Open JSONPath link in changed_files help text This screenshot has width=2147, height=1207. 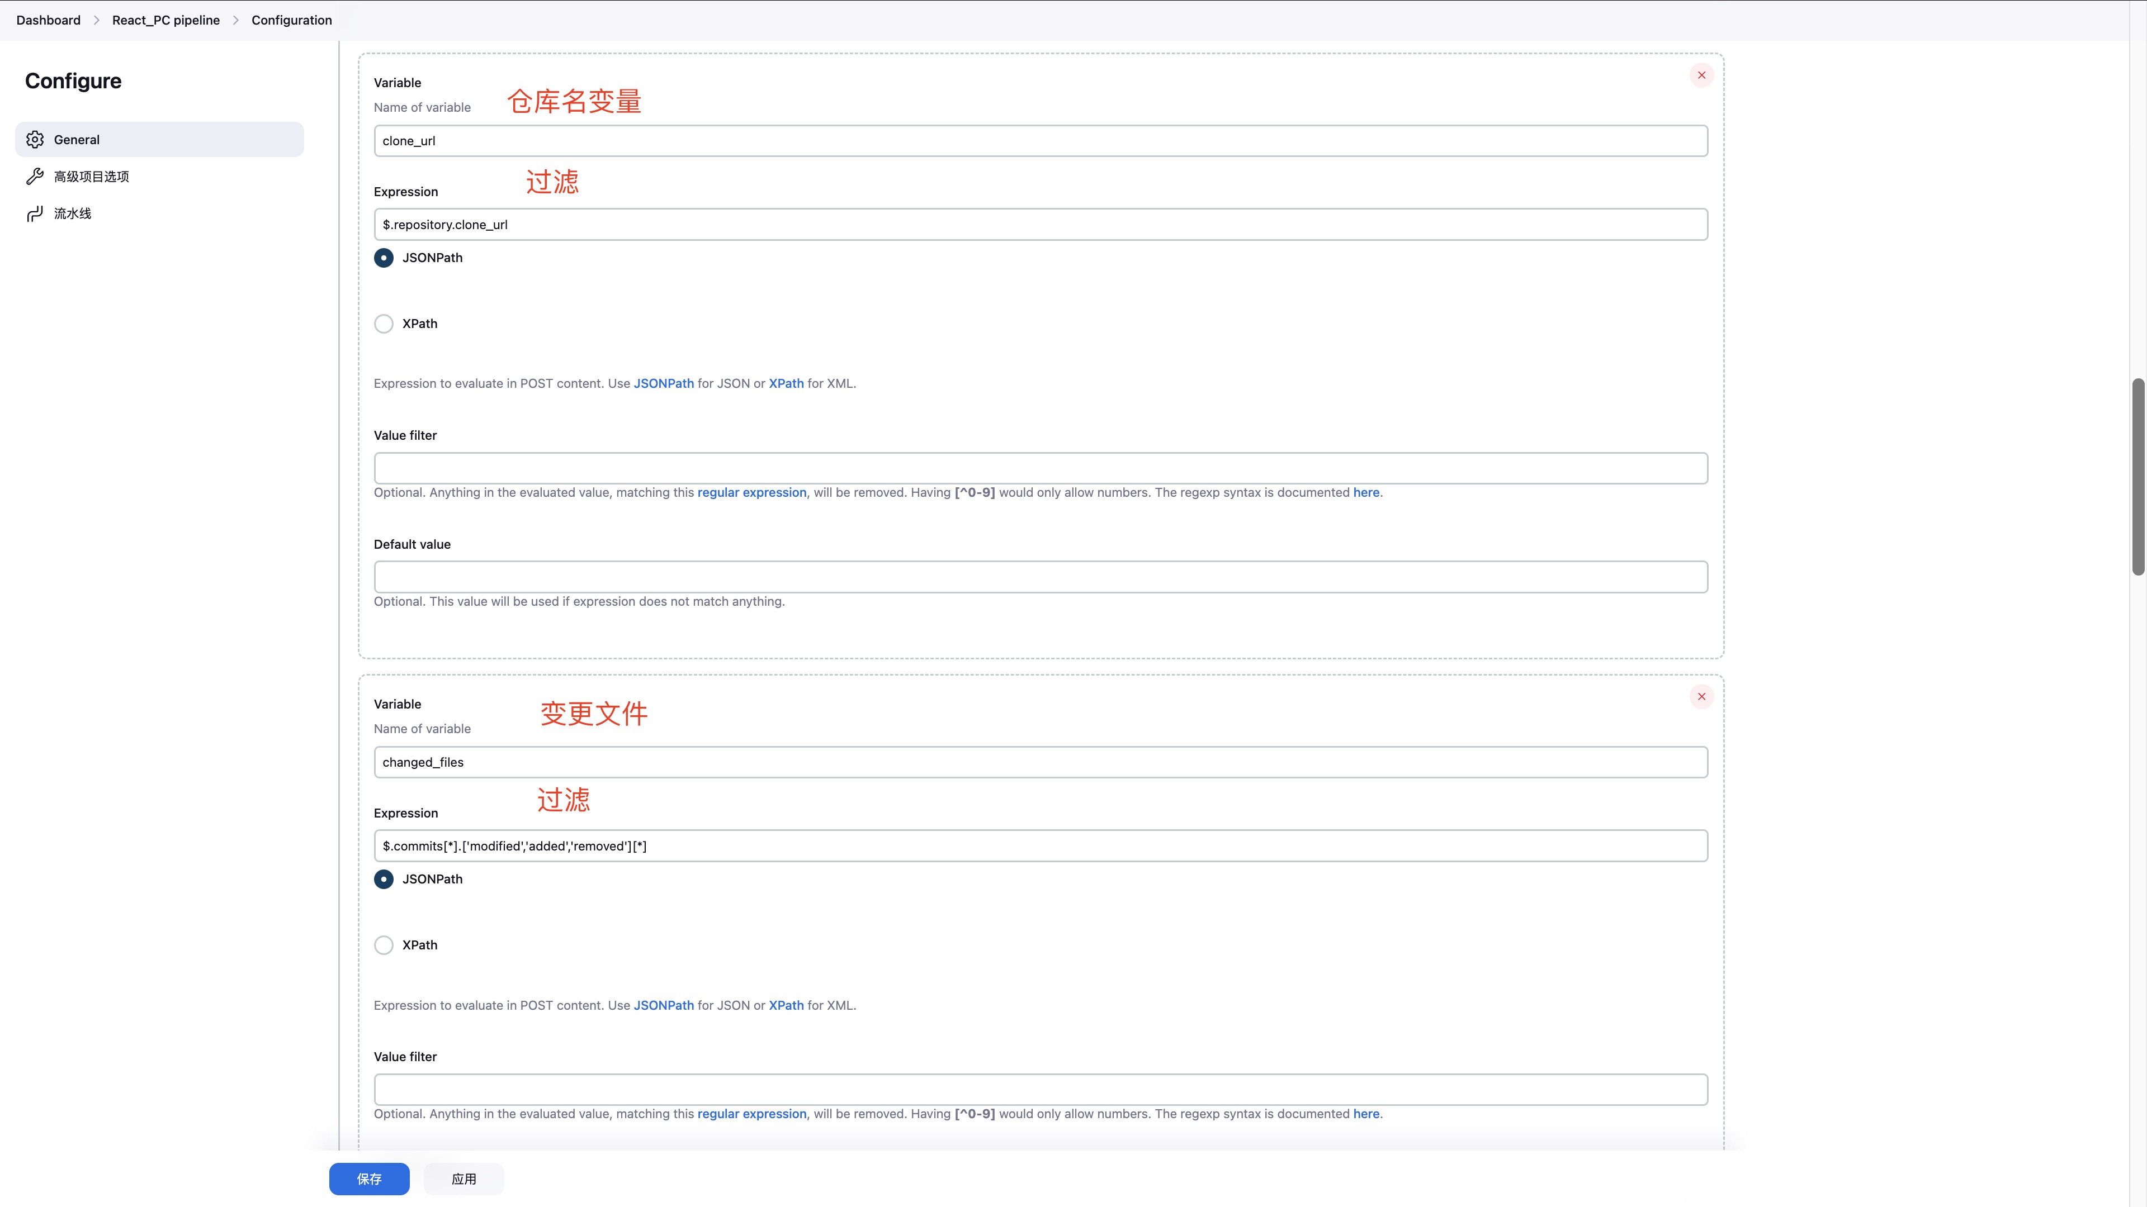664,1005
